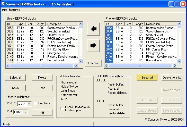
Task: Click Select all under User's EEPROM blocks
Action: pyautogui.click(x=15, y=78)
